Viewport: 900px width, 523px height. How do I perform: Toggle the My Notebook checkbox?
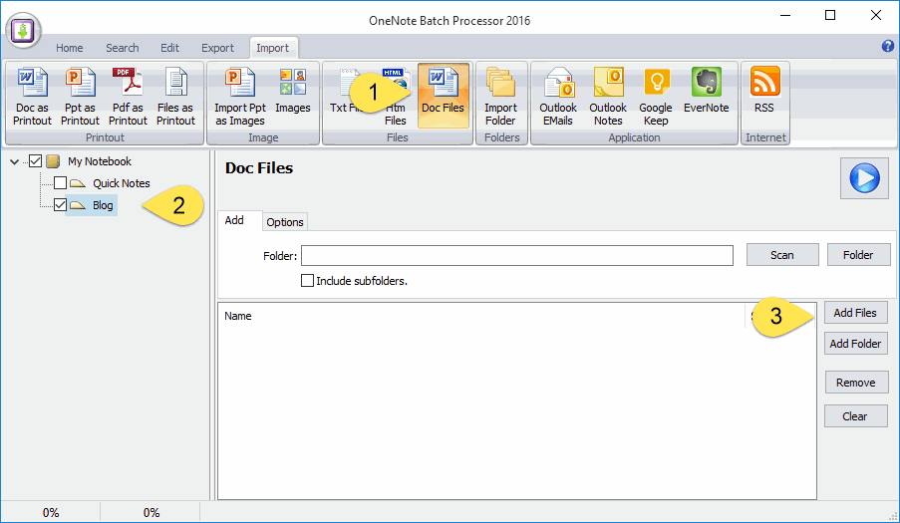tap(35, 161)
